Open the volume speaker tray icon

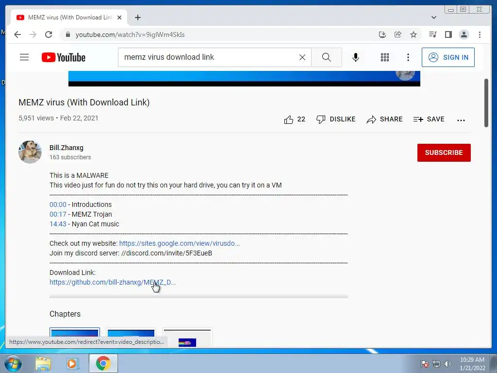(x=448, y=364)
